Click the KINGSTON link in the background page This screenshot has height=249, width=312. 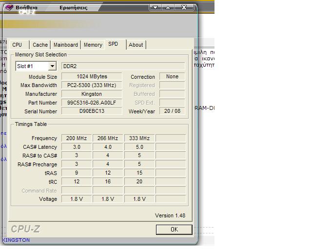[16, 240]
